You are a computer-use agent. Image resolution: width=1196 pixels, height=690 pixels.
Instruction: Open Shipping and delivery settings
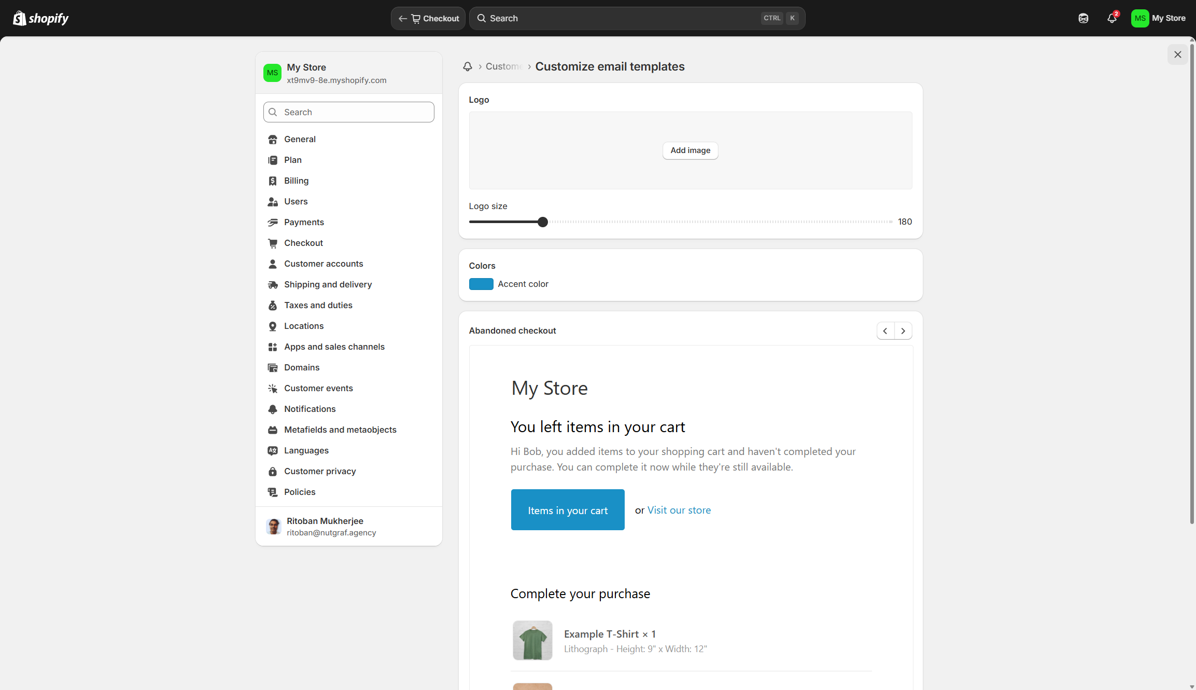pos(328,284)
